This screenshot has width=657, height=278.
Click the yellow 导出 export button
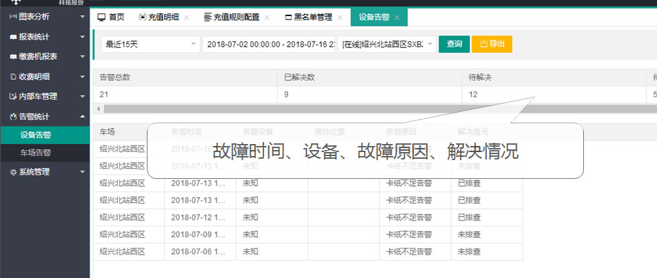pyautogui.click(x=491, y=44)
